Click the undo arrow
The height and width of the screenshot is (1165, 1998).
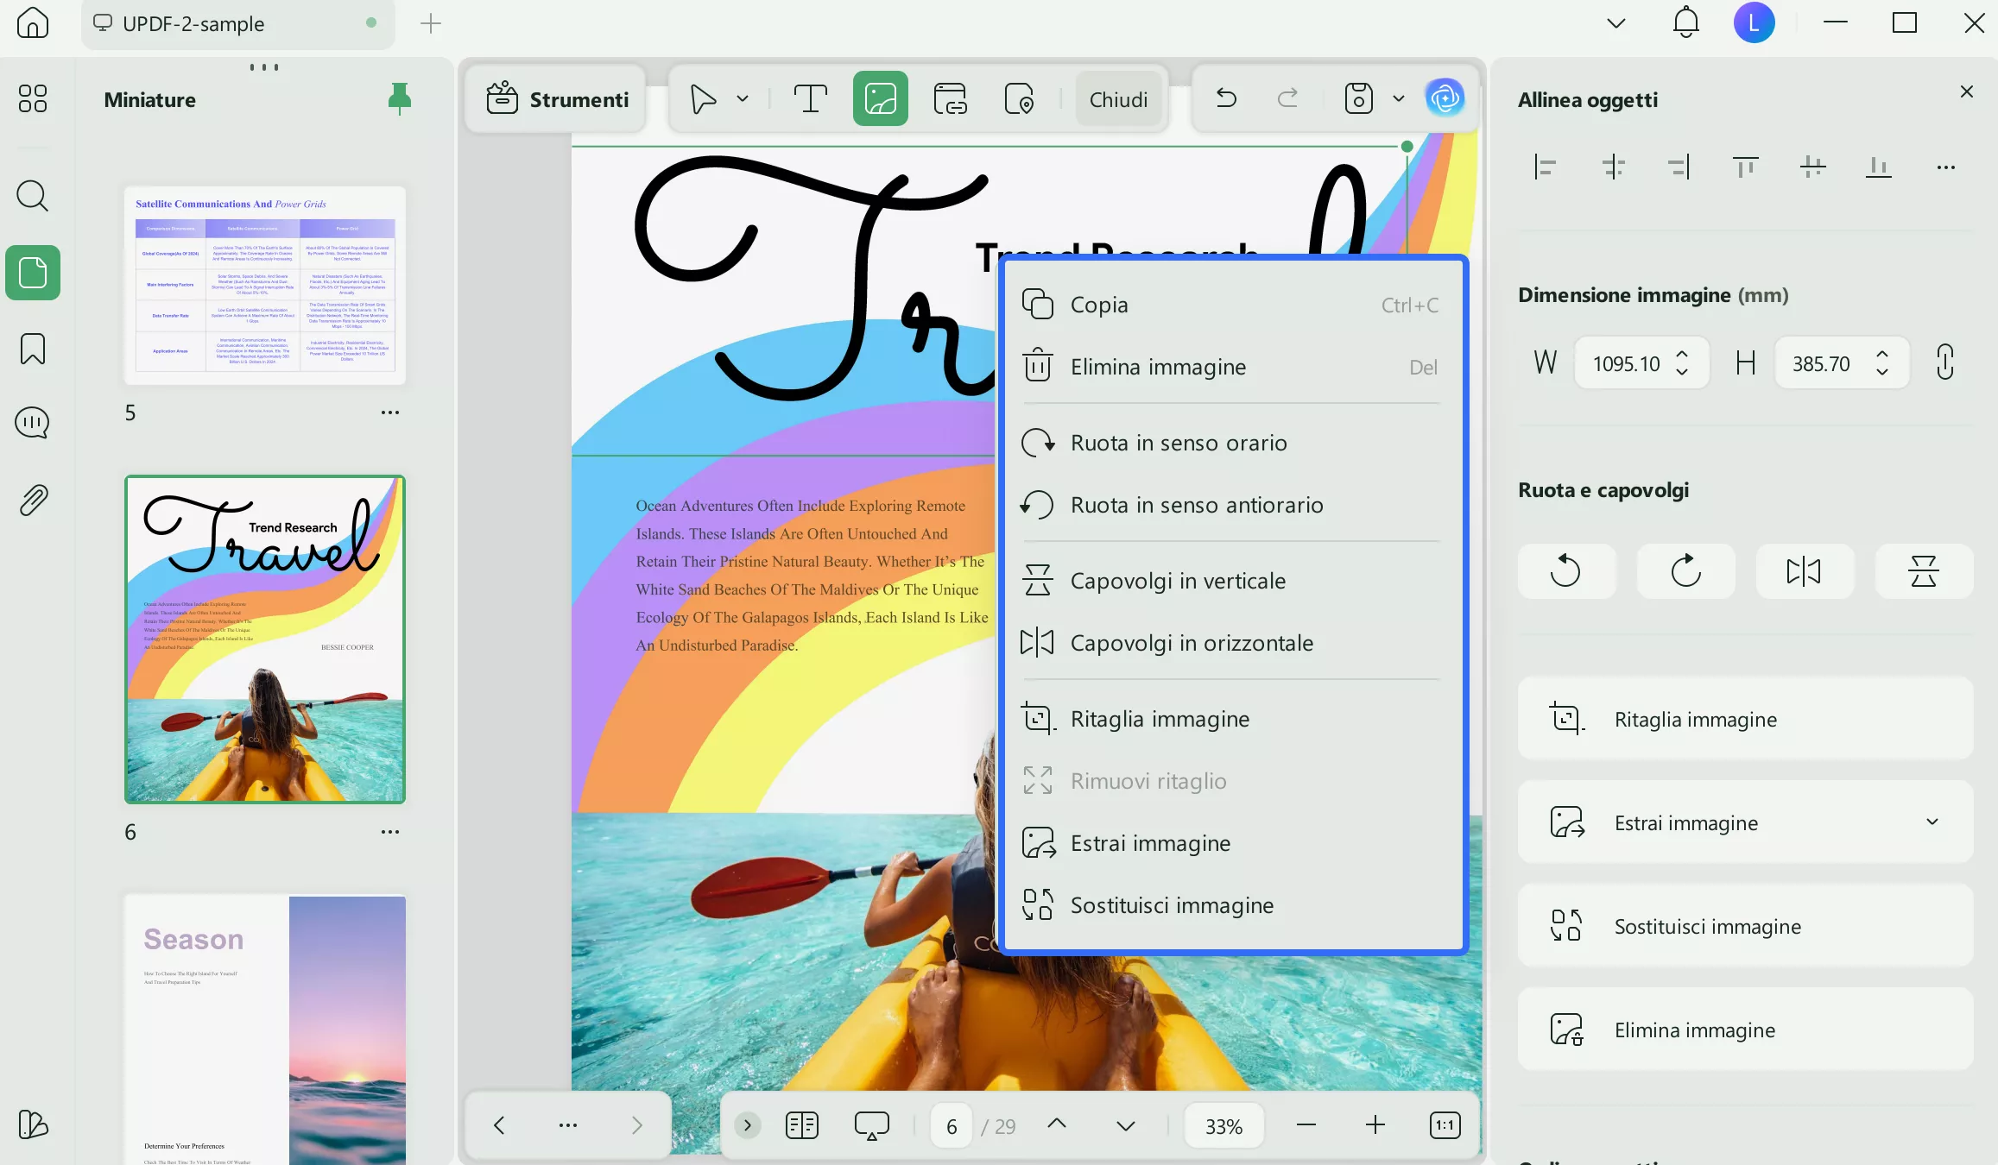pos(1226,98)
